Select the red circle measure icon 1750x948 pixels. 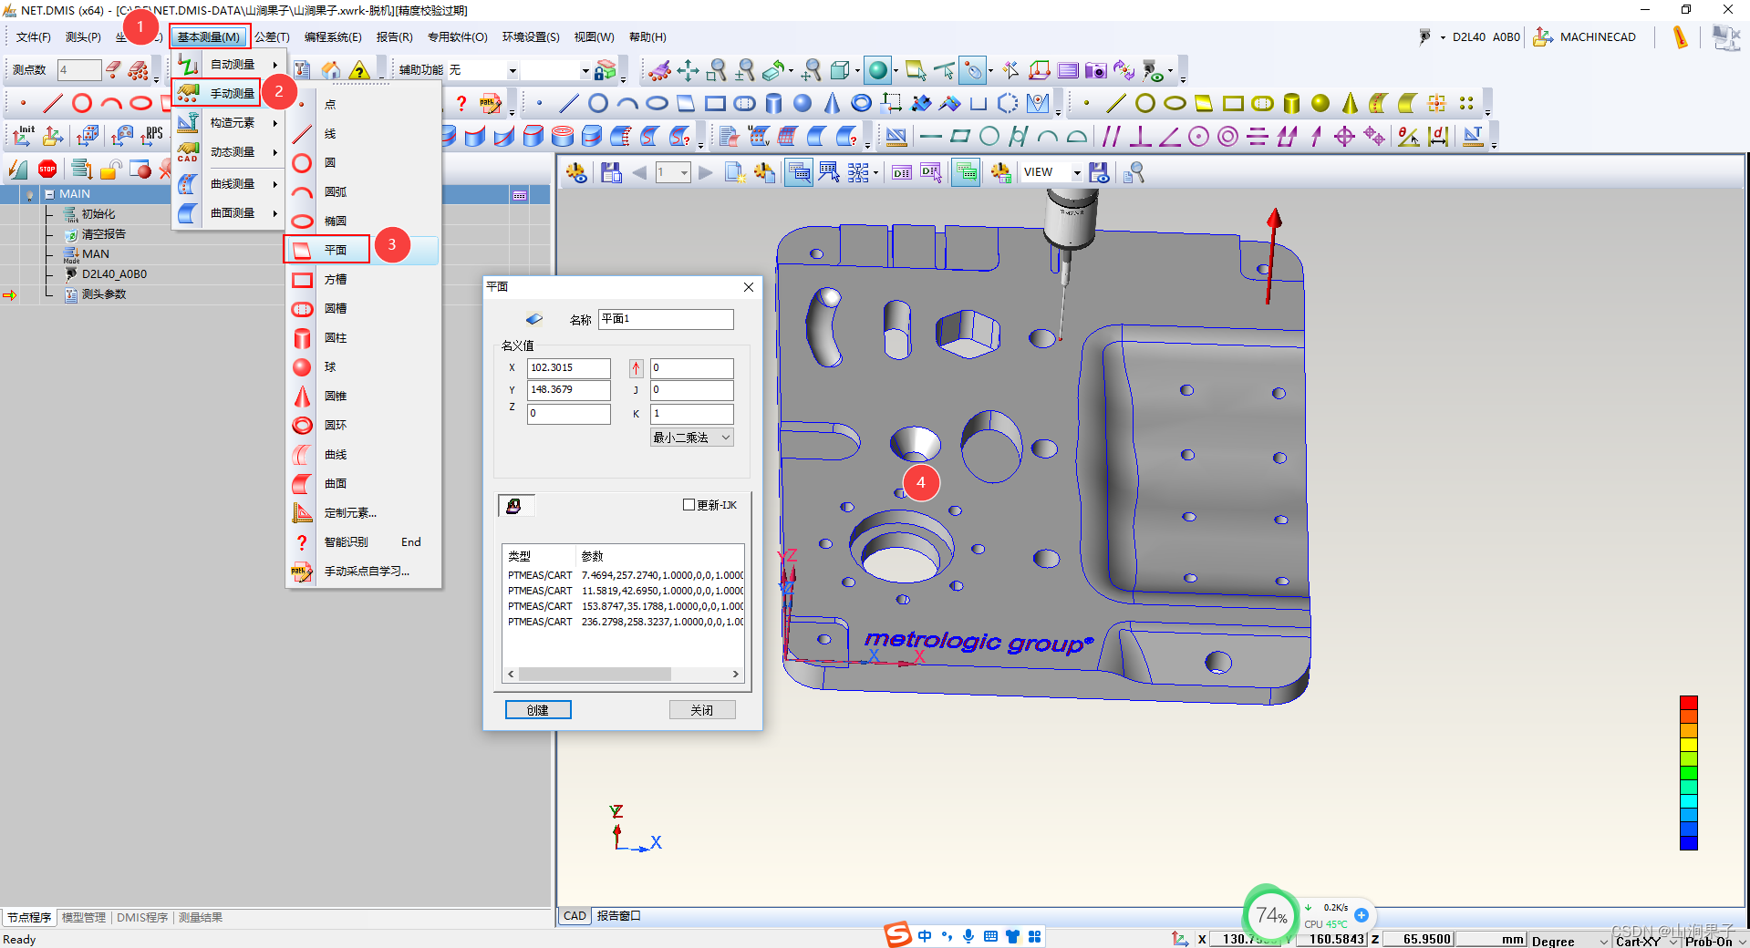82,103
